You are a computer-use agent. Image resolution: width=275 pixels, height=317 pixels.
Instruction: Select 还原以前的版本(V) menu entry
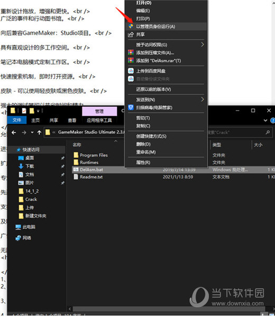click(153, 89)
